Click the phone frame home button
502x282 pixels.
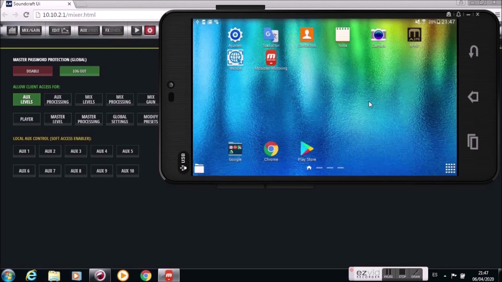click(473, 97)
